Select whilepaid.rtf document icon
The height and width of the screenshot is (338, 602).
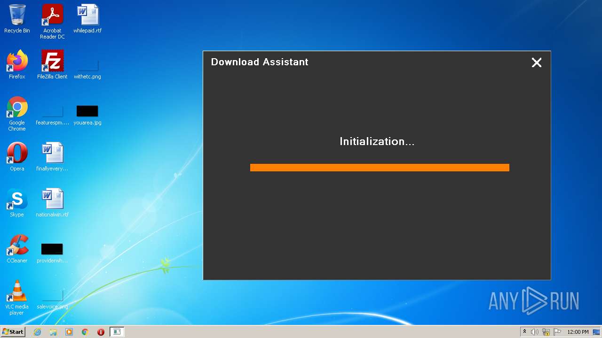click(x=87, y=19)
